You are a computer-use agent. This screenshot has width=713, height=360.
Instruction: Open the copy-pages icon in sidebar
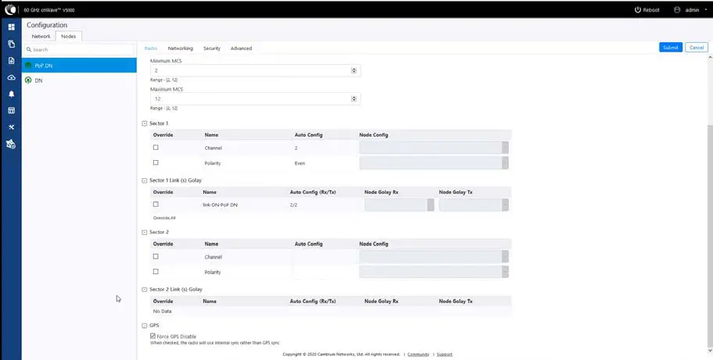click(12, 44)
